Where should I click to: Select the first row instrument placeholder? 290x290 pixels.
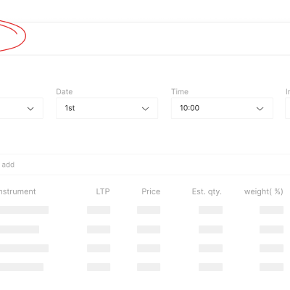pos(24,210)
